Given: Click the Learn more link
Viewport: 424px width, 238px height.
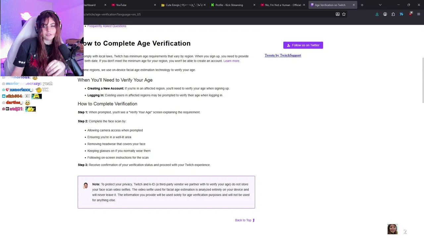Looking at the screenshot, I should click(x=232, y=61).
